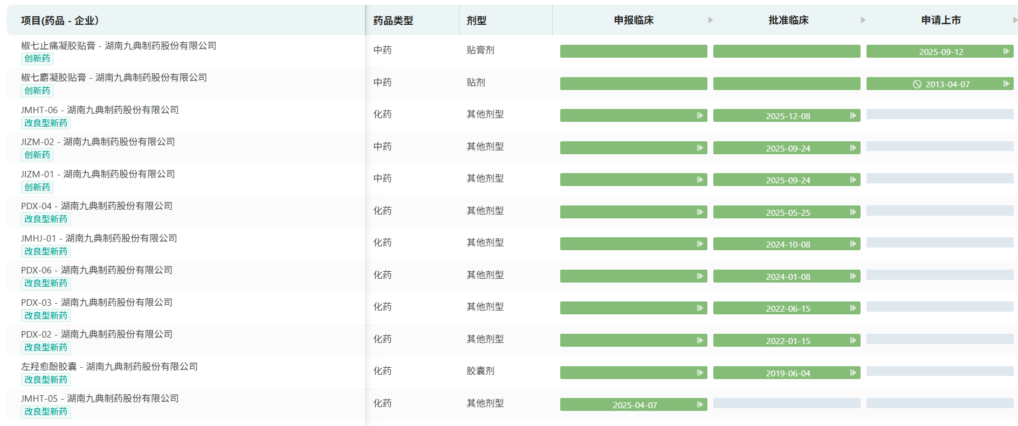Click the arrow icon on the 2022-01-15 bar
The width and height of the screenshot is (1018, 426).
tap(853, 340)
